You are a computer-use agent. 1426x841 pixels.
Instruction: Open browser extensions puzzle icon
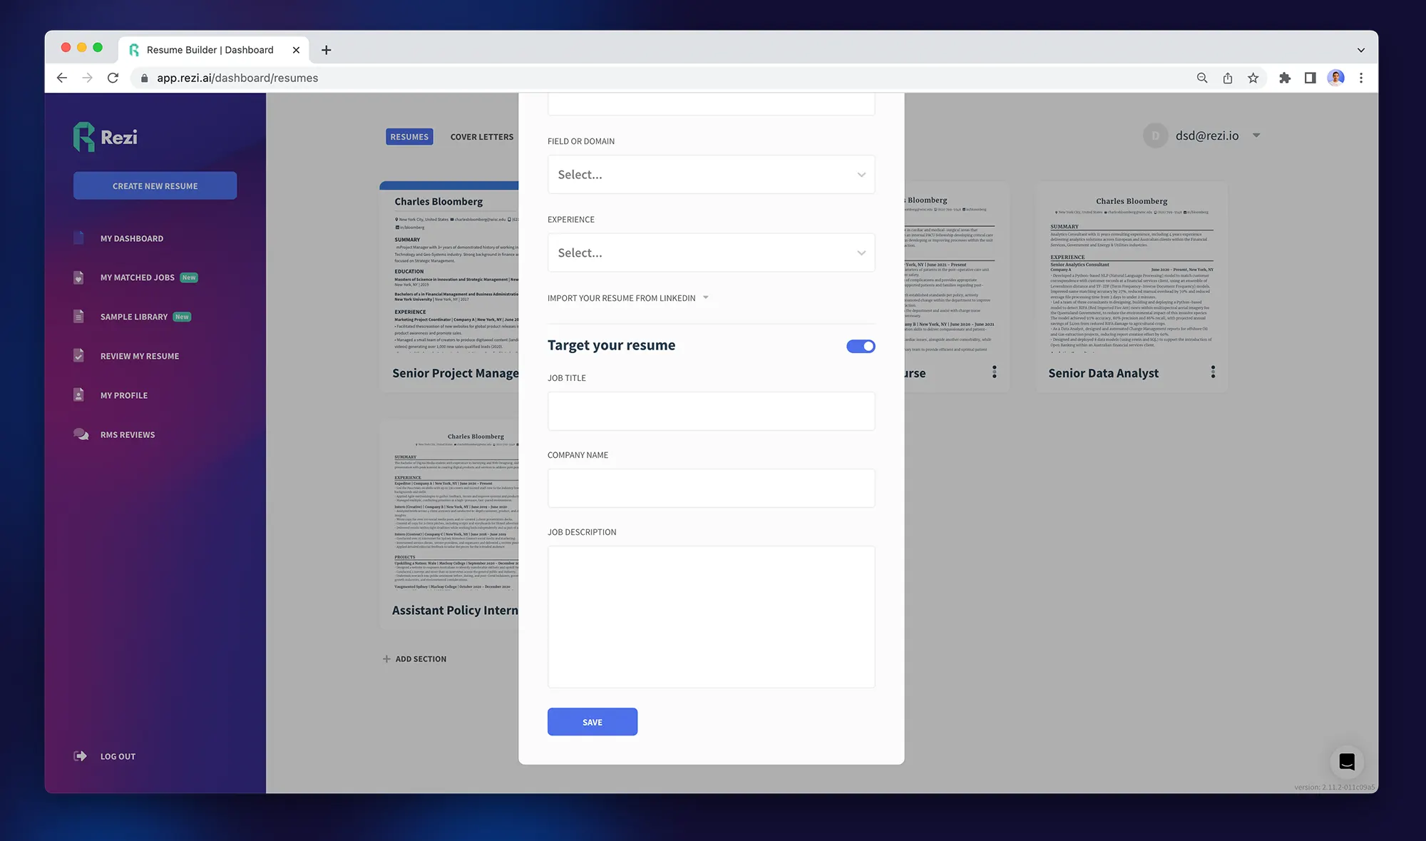[1285, 78]
